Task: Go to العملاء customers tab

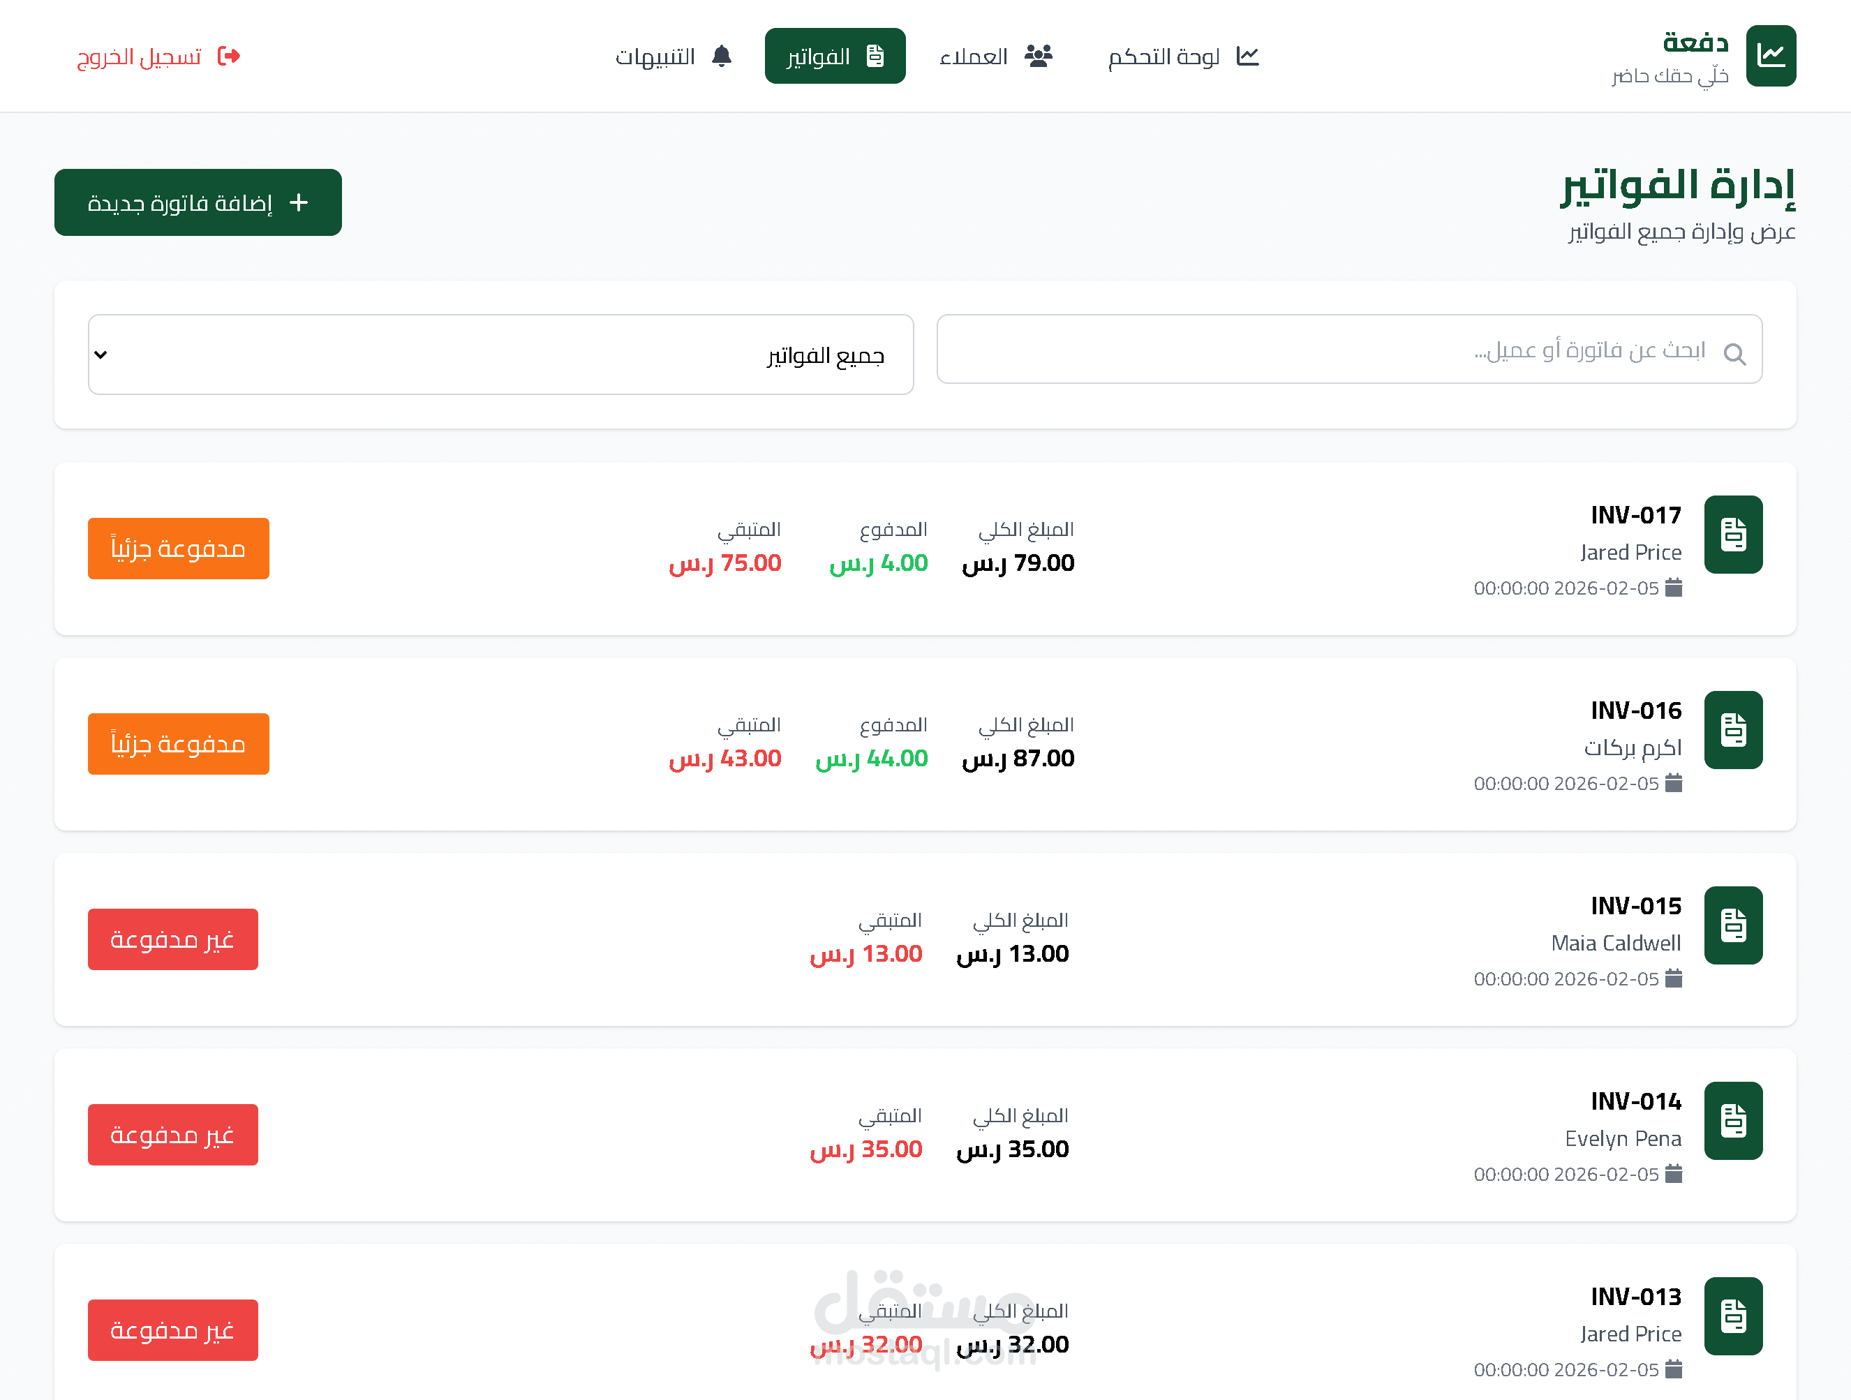Action: (x=995, y=56)
